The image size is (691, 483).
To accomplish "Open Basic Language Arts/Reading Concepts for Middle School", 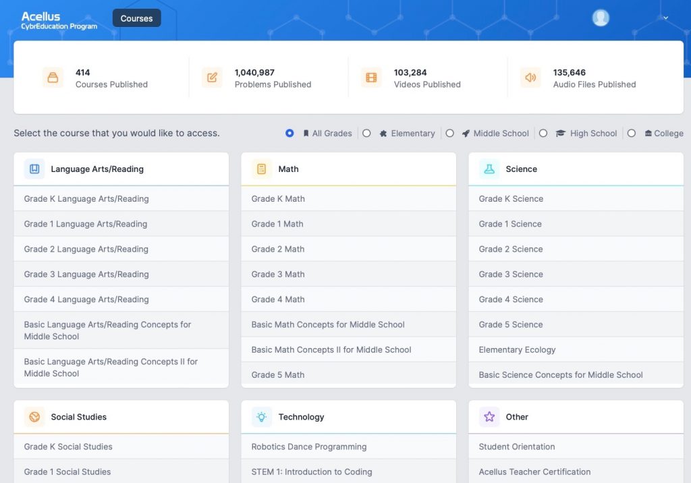I will pos(121,331).
